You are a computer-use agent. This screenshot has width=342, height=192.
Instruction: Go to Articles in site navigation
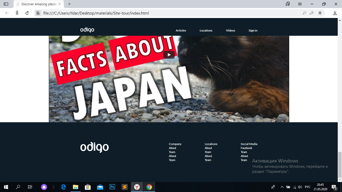click(x=181, y=30)
